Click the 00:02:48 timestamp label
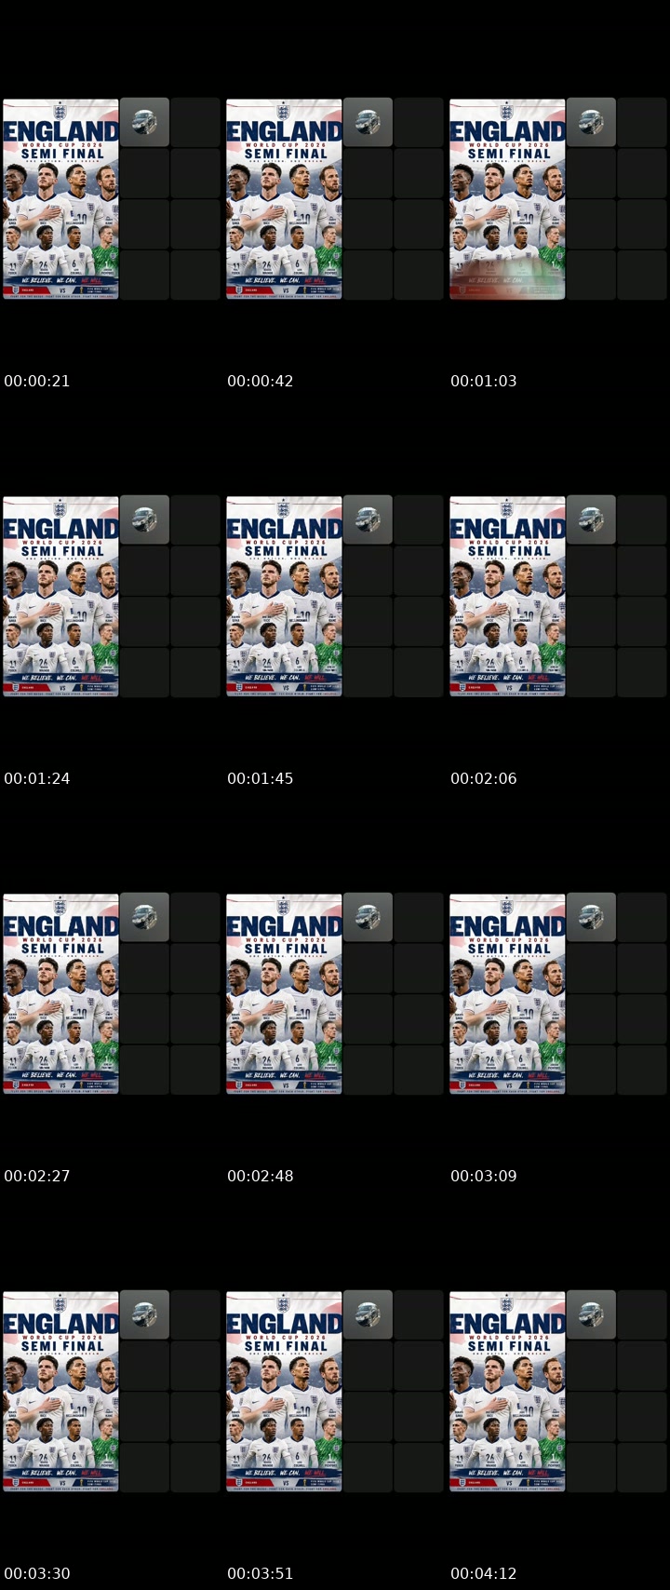670x1590 pixels. pyautogui.click(x=261, y=1176)
